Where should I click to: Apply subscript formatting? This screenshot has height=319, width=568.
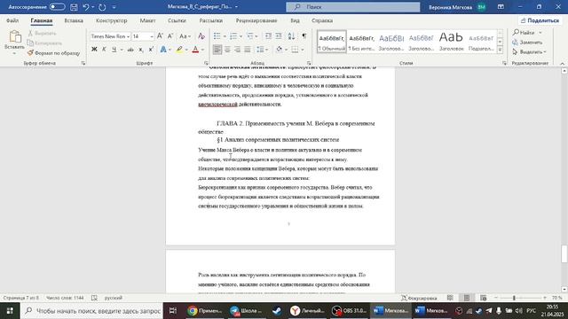pos(141,50)
